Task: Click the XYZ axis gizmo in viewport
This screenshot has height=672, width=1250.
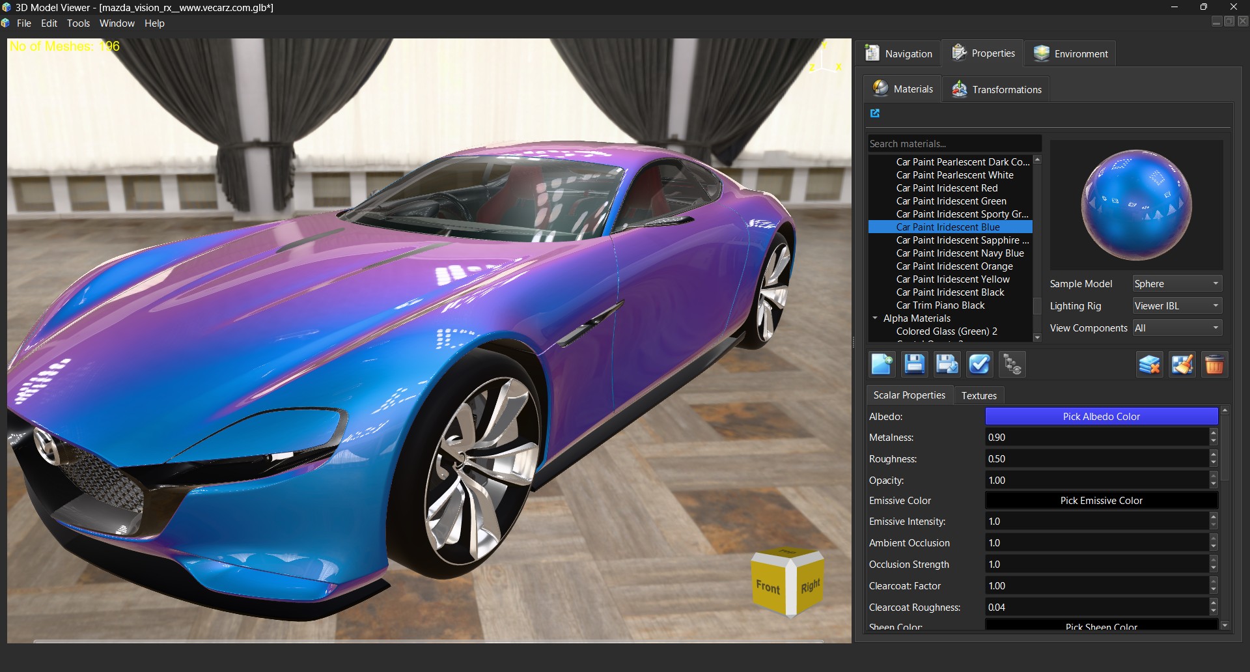Action: [x=826, y=59]
